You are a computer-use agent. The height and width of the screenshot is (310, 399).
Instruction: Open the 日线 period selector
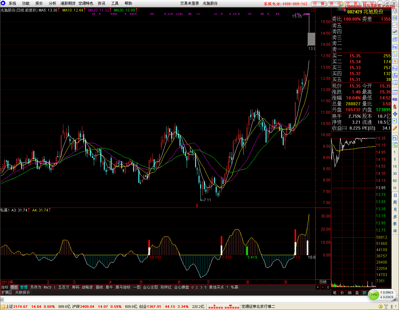click(x=323, y=282)
